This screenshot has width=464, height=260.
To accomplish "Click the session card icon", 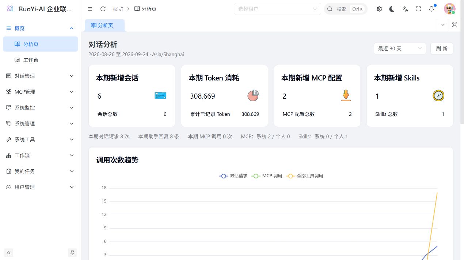I will [x=160, y=96].
